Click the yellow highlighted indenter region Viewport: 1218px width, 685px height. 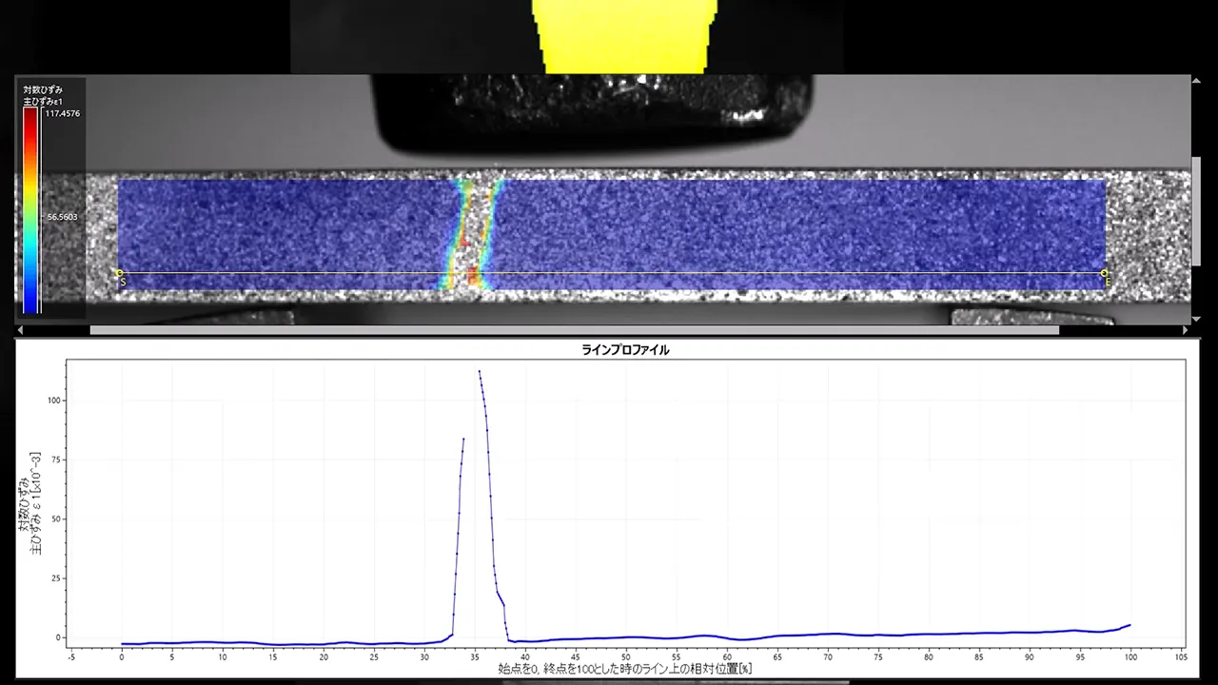coord(624,36)
